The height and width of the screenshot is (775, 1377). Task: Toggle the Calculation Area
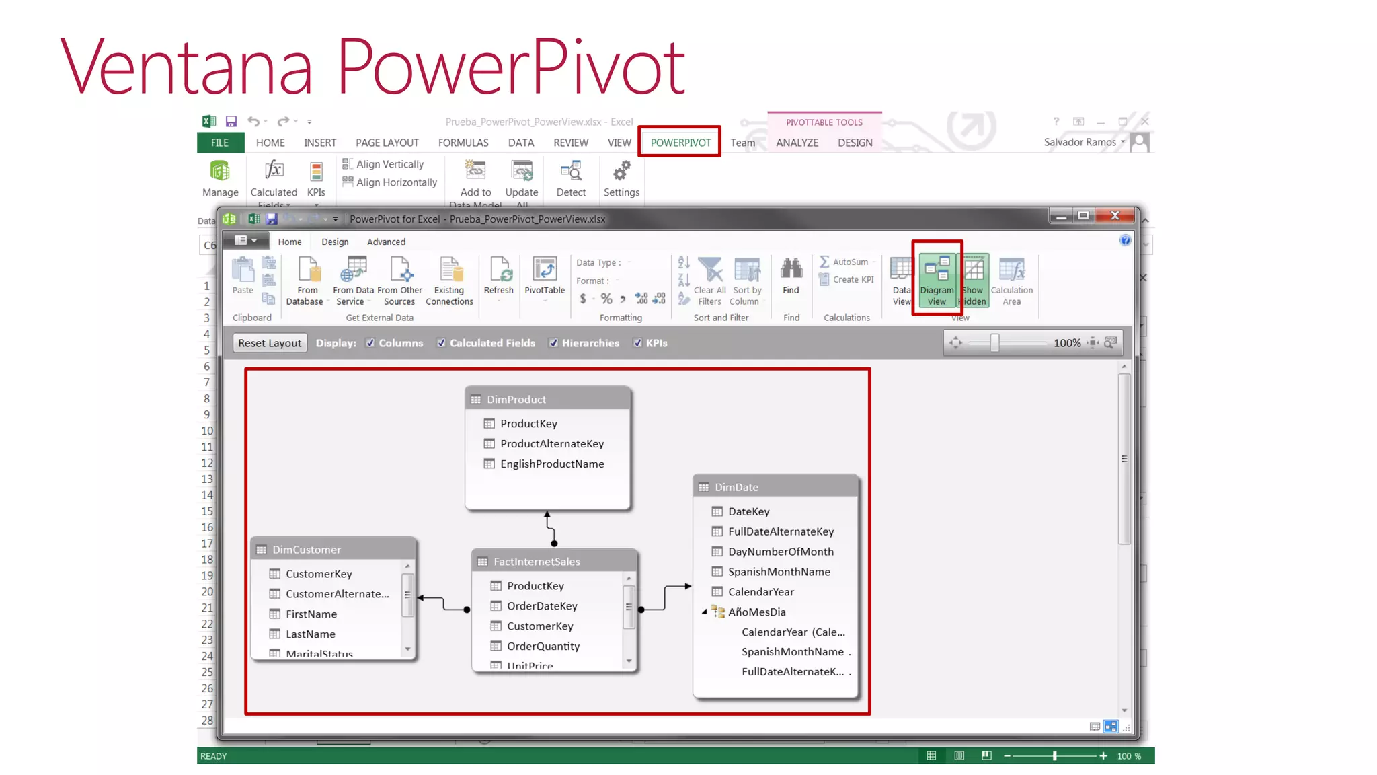click(x=1011, y=281)
